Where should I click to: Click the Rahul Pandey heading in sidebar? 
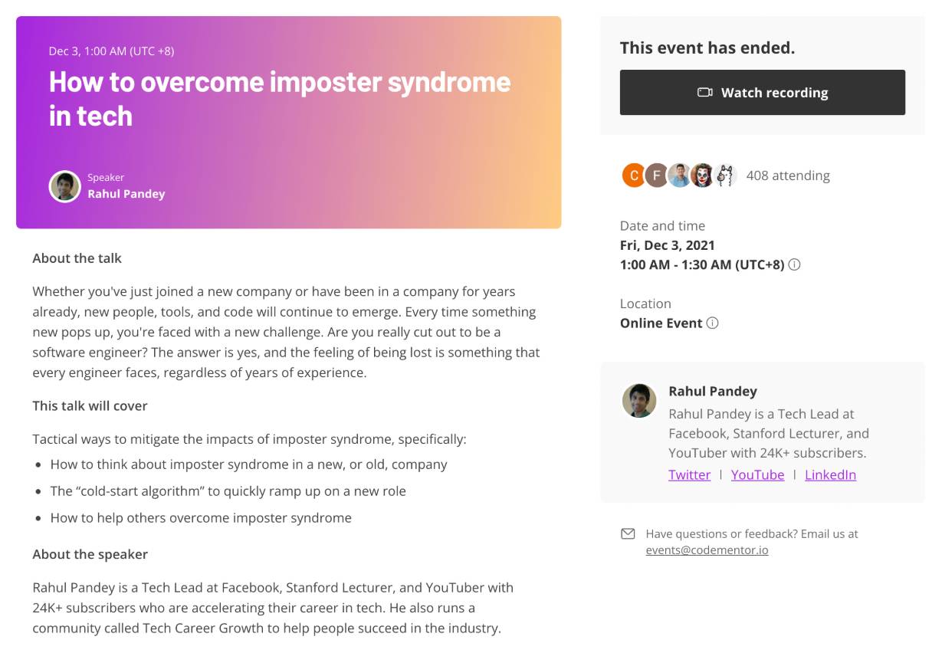pos(713,391)
